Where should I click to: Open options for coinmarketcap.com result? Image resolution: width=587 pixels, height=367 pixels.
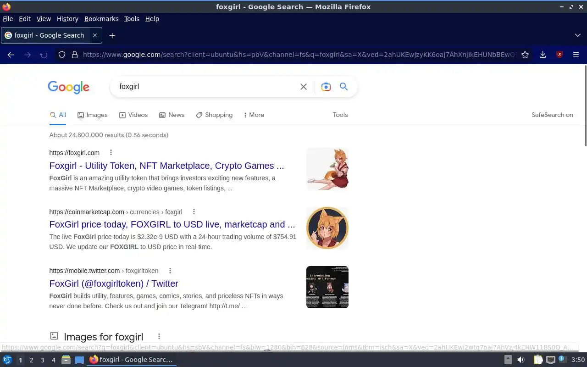194,212
